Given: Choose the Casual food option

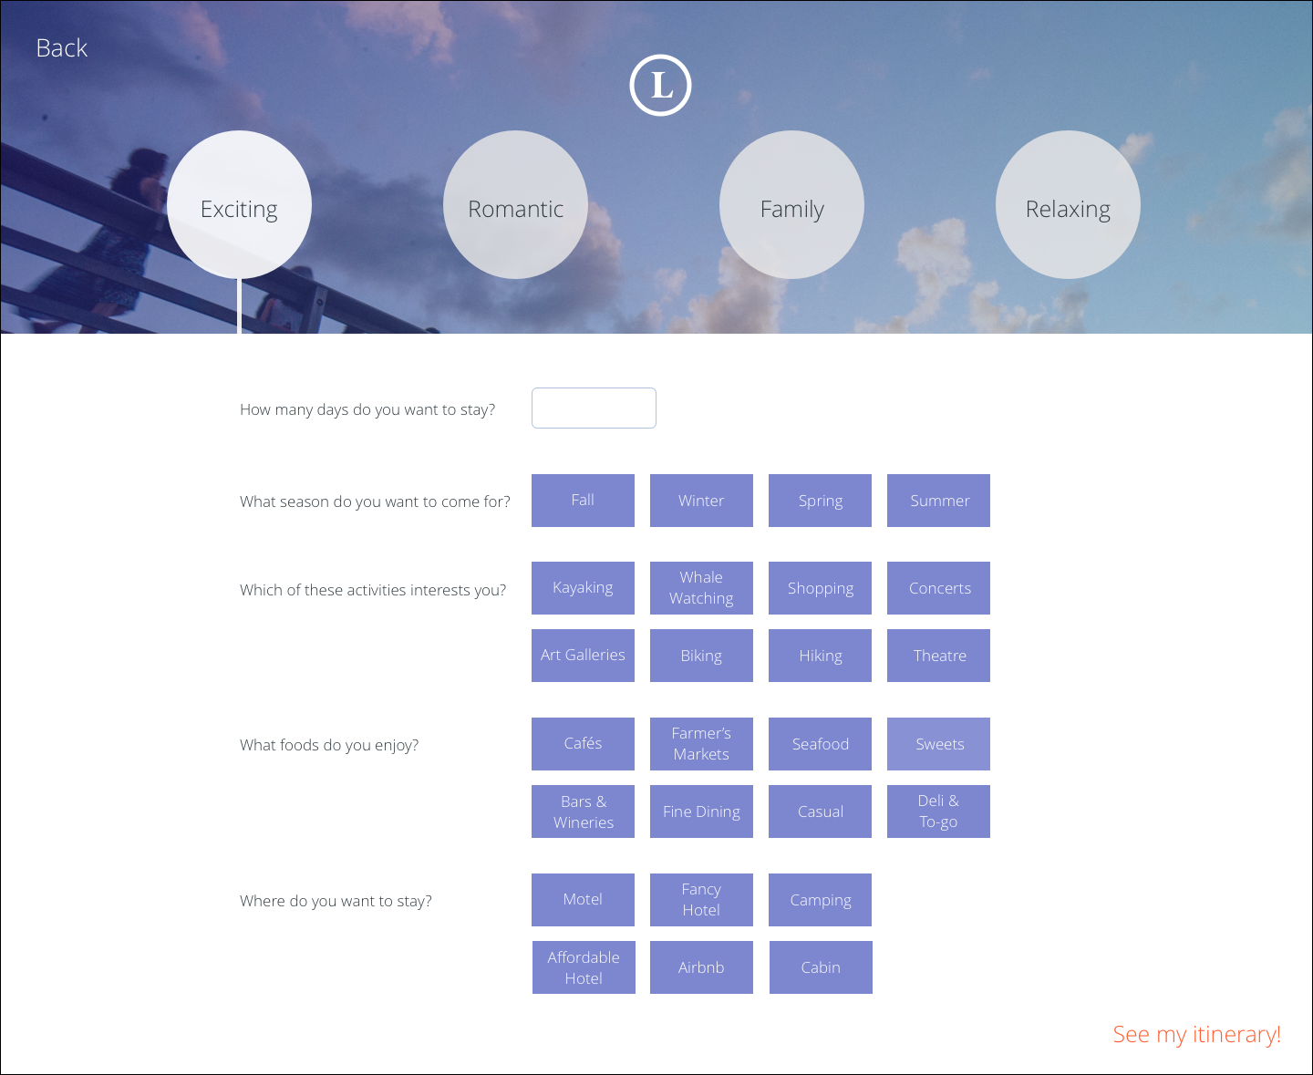Looking at the screenshot, I should click(x=820, y=811).
